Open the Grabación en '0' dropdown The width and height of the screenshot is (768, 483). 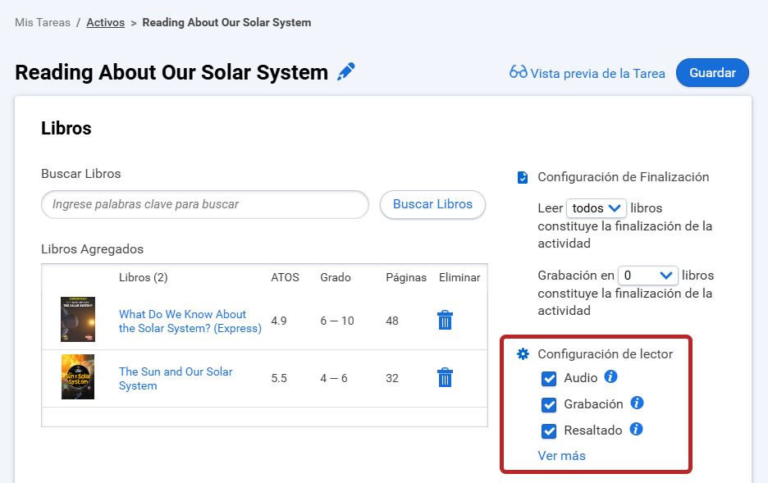click(648, 276)
